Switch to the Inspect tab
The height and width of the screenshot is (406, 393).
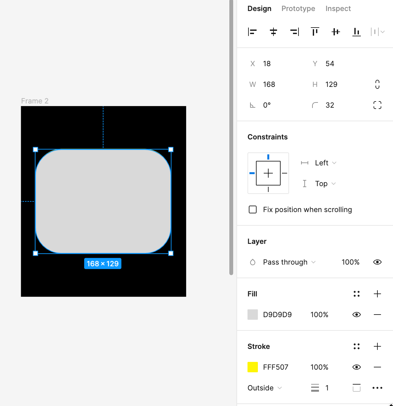338,8
